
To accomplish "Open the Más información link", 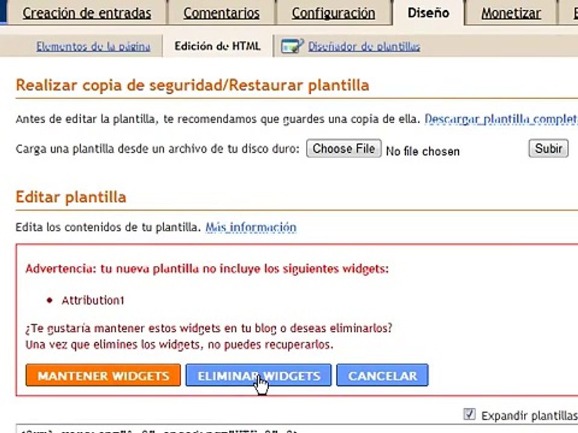I will tap(250, 227).
